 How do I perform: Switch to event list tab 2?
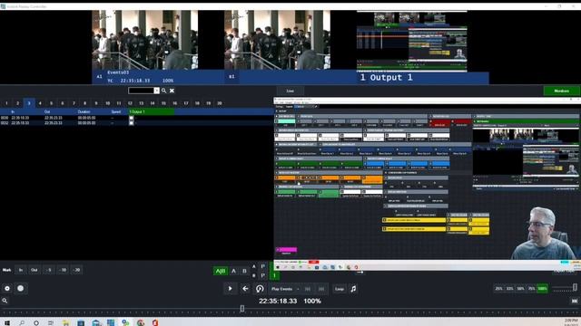17,103
